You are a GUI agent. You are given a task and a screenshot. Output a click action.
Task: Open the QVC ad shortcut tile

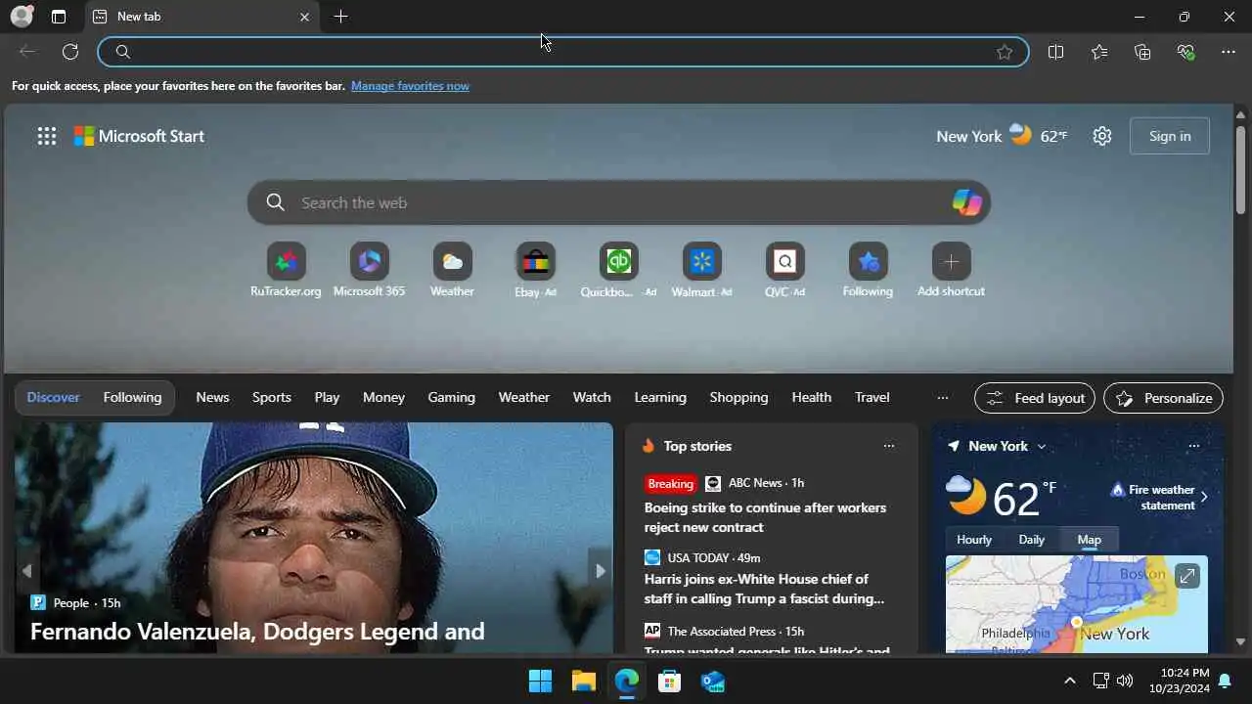(784, 271)
